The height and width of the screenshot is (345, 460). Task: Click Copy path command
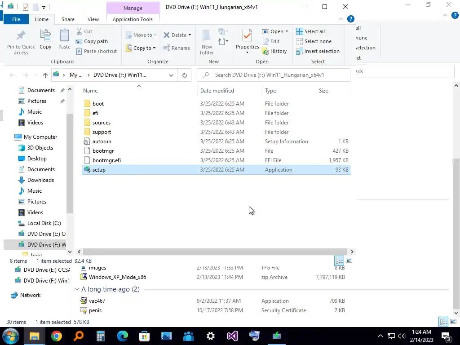tap(92, 41)
